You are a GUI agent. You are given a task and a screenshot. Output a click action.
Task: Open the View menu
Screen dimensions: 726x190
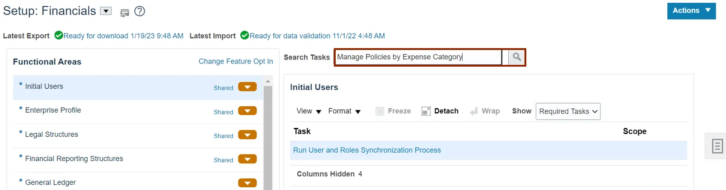point(309,111)
